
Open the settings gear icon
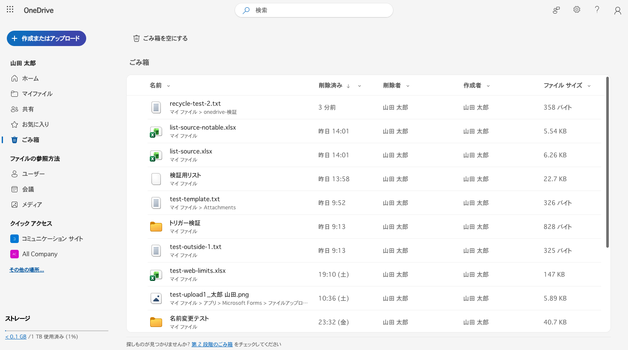[577, 10]
